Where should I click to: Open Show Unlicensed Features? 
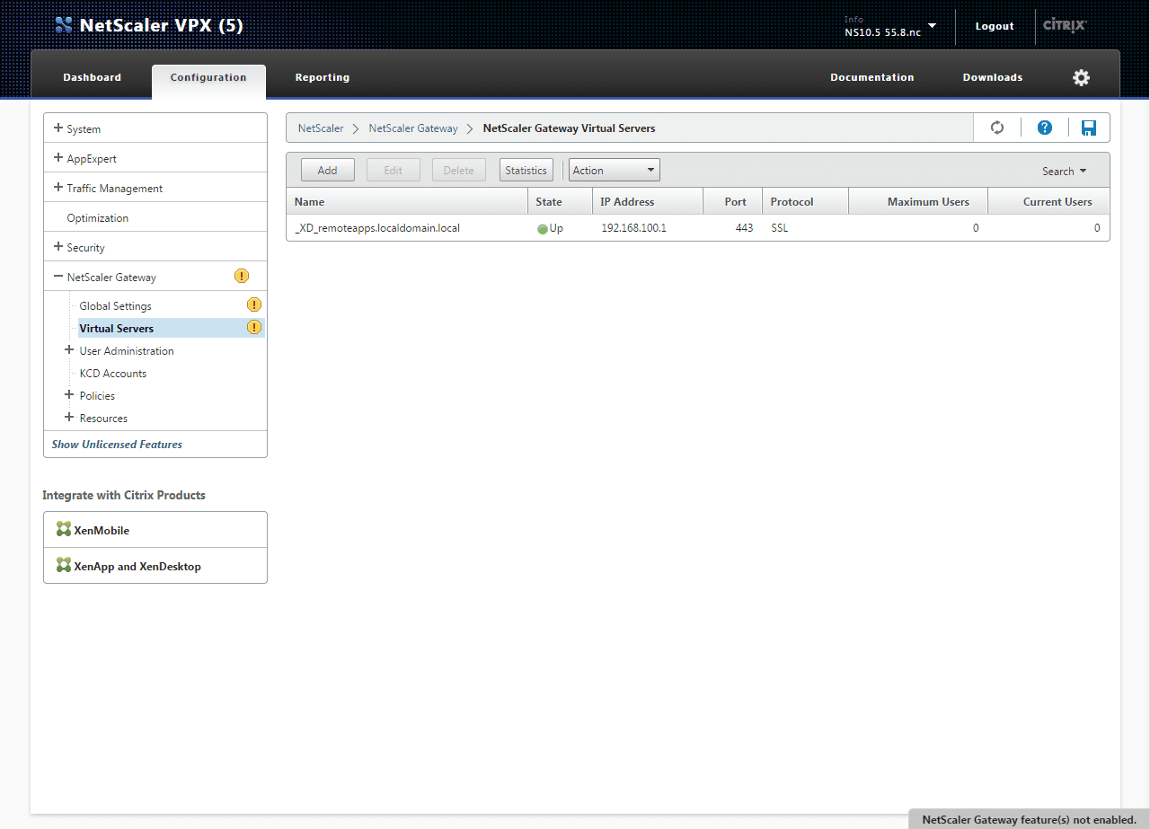pos(117,444)
